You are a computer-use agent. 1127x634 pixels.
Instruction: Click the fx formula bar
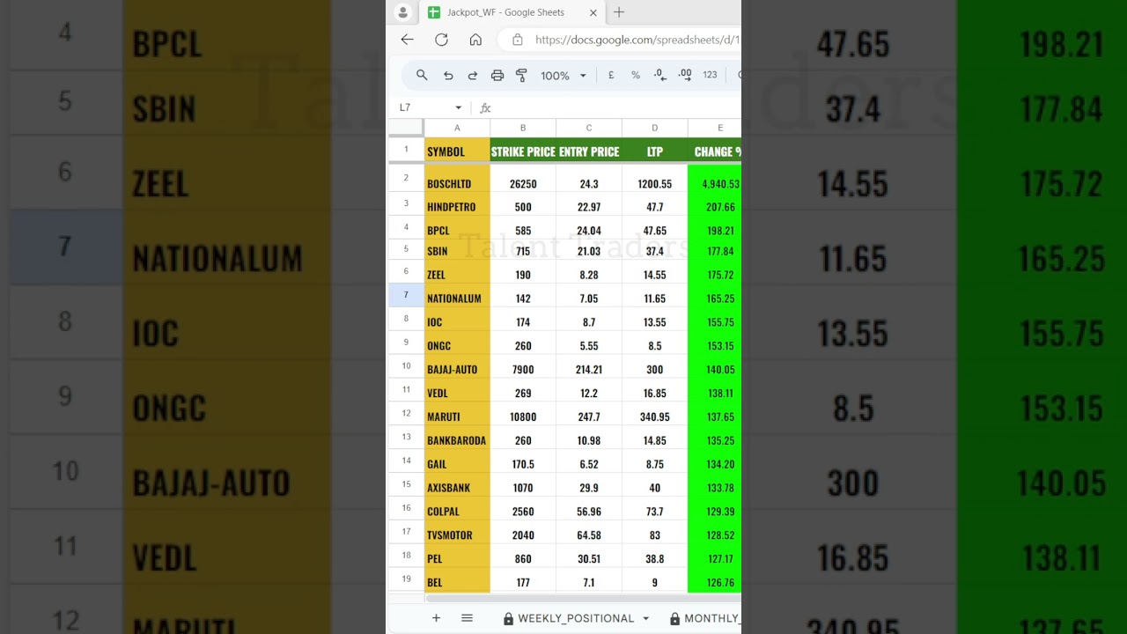click(612, 107)
